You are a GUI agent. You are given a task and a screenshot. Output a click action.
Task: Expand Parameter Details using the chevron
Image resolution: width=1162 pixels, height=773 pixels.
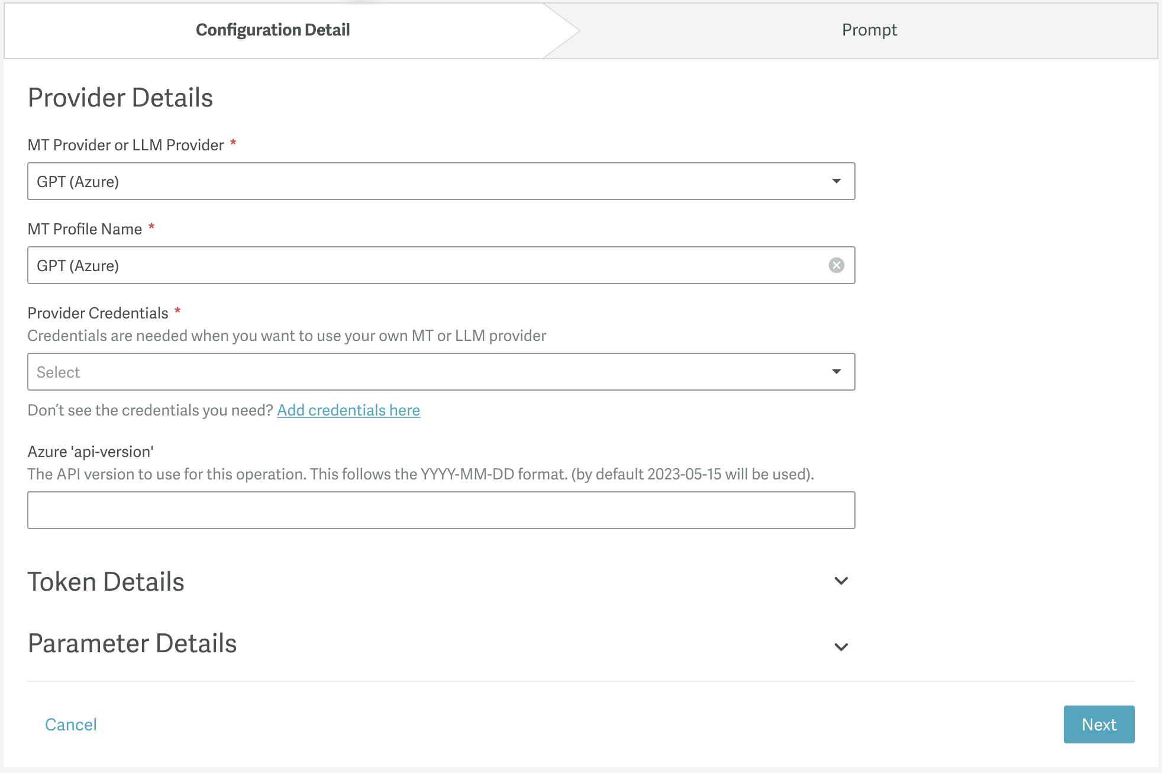841,646
